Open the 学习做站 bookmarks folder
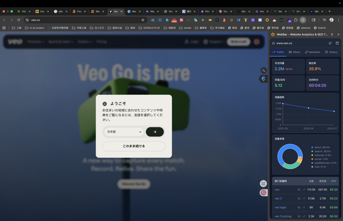Screen dimensions: 343x221 (218, 28)
